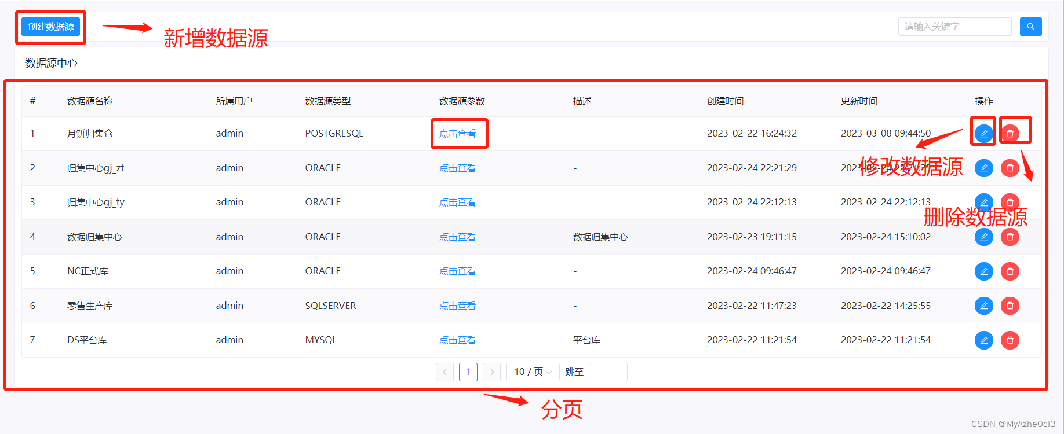The image size is (1064, 434).
Task: Edit the 归集中心gj_zt data source
Action: (x=983, y=168)
